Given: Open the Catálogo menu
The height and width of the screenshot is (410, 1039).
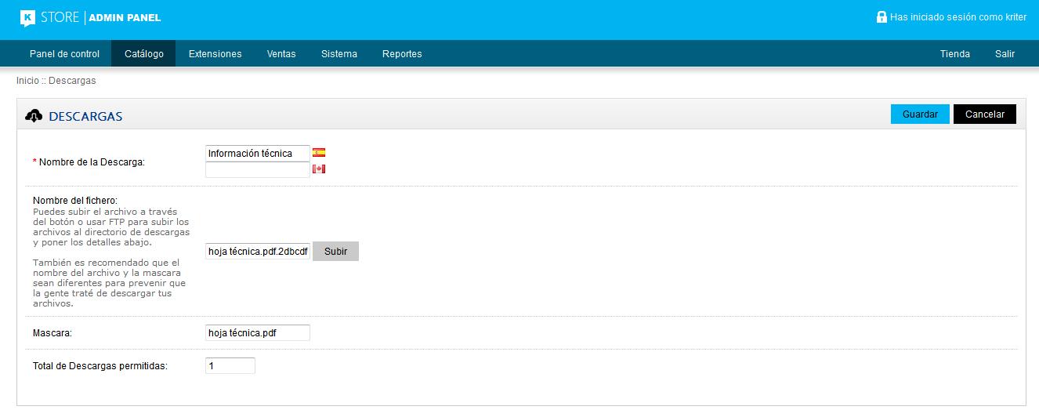Looking at the screenshot, I should click(x=144, y=54).
